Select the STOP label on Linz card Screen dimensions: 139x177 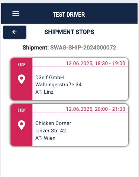point(22,65)
